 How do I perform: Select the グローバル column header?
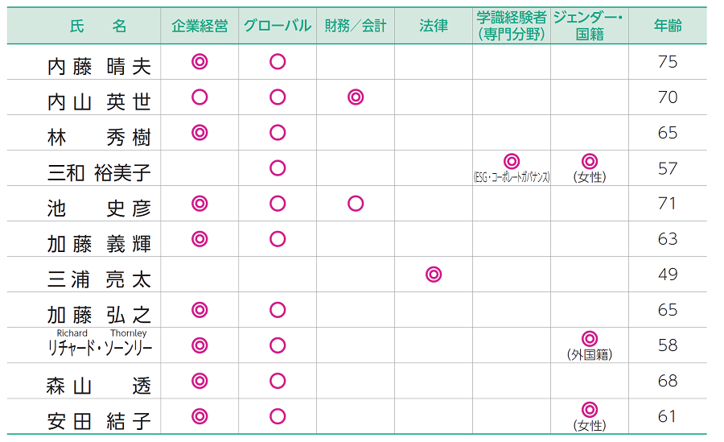[278, 26]
